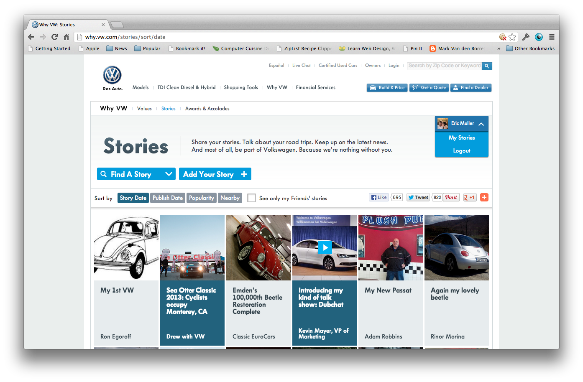Click the Pin it button
583x382 pixels.
tap(451, 197)
